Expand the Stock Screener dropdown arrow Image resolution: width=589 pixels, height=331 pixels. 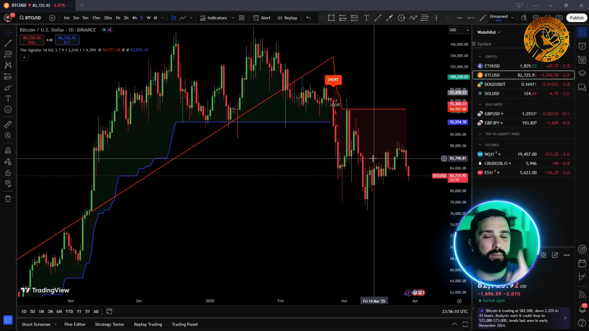(x=56, y=324)
